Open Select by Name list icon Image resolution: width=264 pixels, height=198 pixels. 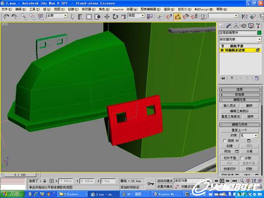point(80,17)
